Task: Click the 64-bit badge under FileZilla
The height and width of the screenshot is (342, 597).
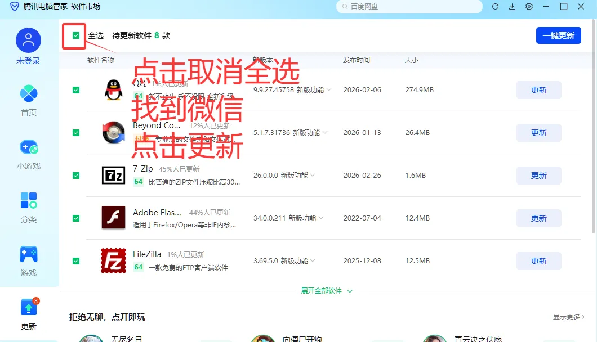Action: click(138, 267)
